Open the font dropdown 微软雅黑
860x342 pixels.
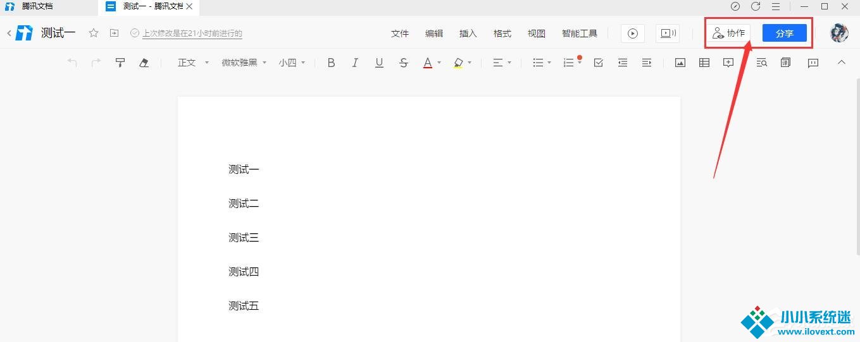(244, 63)
